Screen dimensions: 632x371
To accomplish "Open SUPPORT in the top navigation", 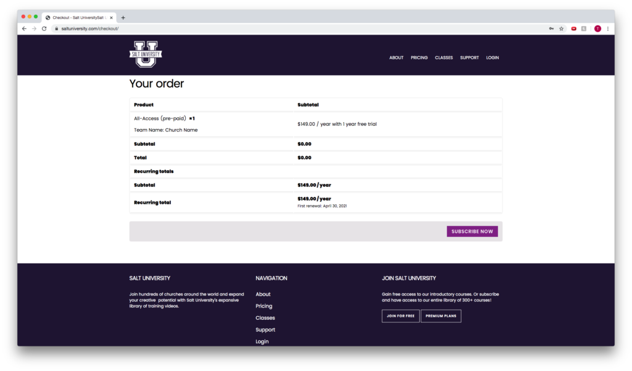I will (470, 57).
